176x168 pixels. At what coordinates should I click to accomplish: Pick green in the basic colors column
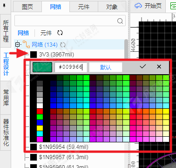[40, 117]
